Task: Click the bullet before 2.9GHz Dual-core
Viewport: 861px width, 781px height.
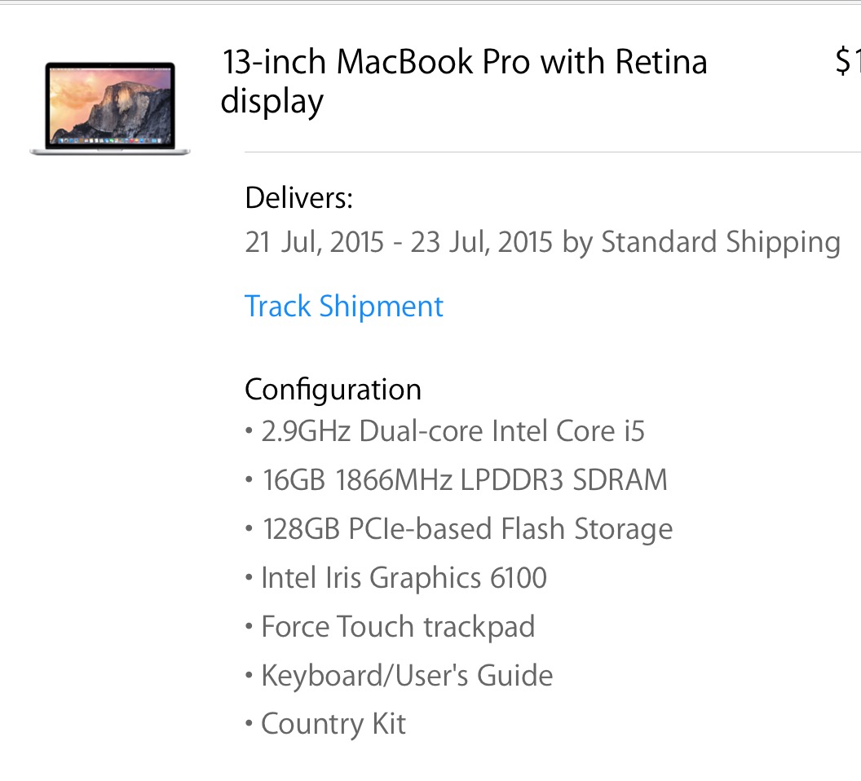Action: point(249,431)
